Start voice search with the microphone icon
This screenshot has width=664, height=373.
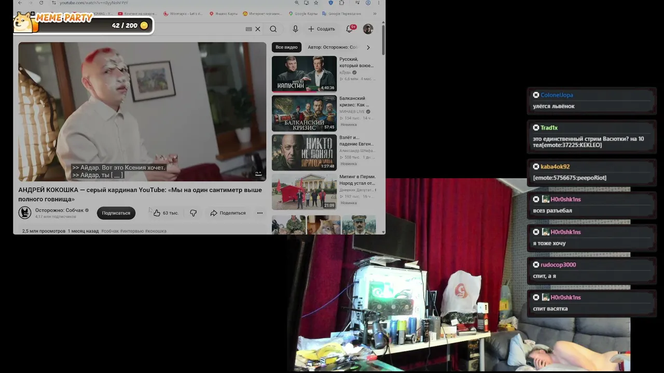[295, 29]
